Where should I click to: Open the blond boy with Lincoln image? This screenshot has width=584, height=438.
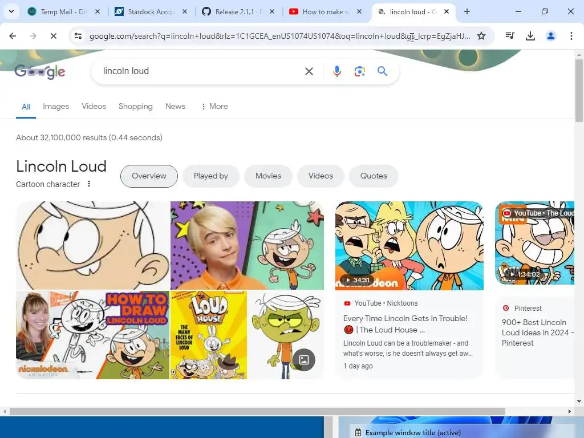(248, 245)
